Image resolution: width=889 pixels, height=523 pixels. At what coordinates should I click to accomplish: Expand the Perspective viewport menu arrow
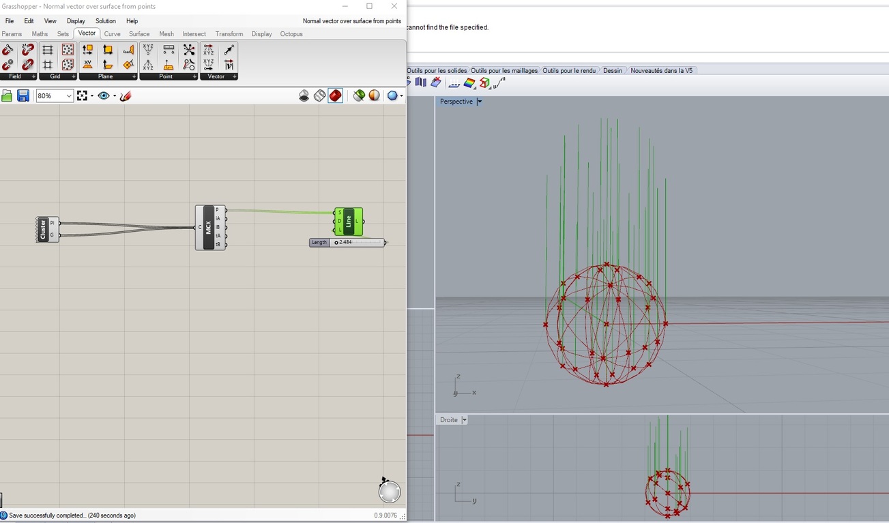tap(479, 102)
